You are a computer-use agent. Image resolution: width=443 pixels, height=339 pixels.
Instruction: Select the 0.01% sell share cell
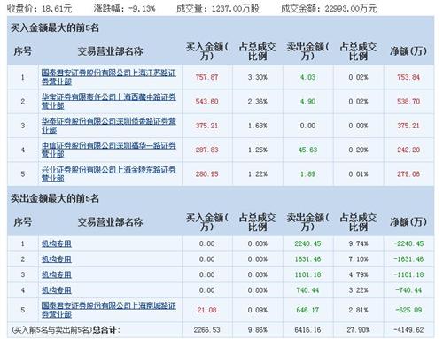(358, 174)
